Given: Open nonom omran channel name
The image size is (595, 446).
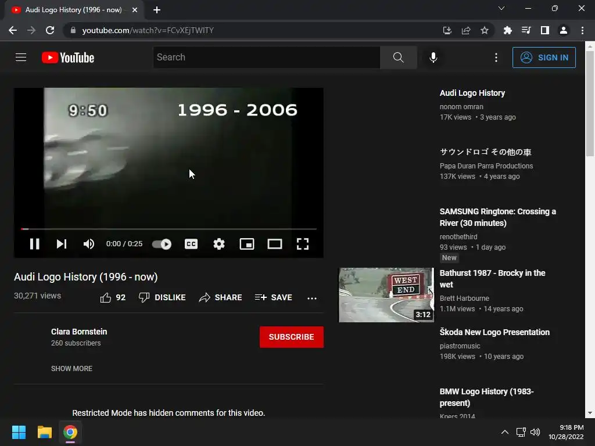Looking at the screenshot, I should [x=461, y=107].
